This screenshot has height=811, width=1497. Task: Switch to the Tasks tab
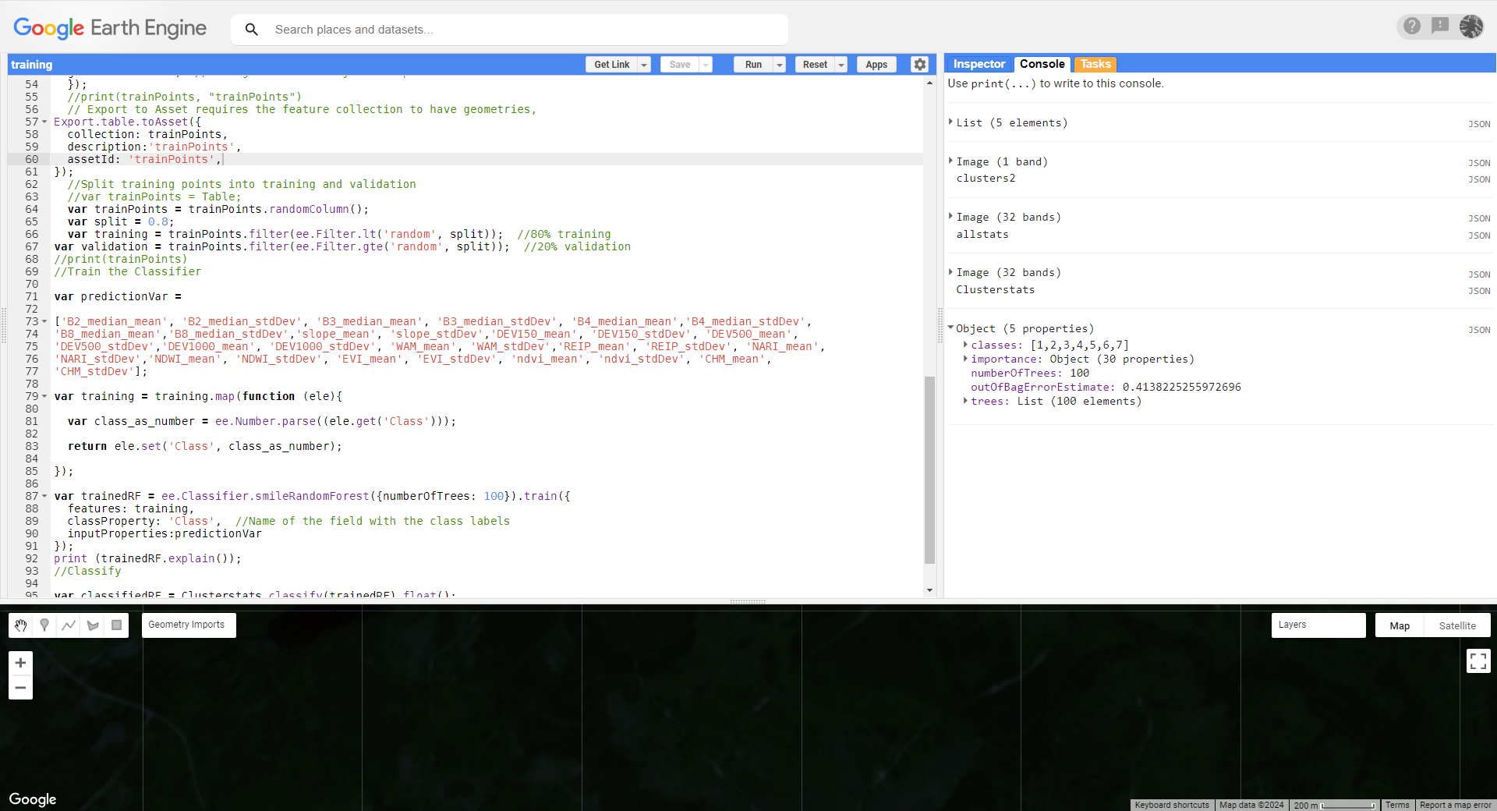click(1095, 64)
